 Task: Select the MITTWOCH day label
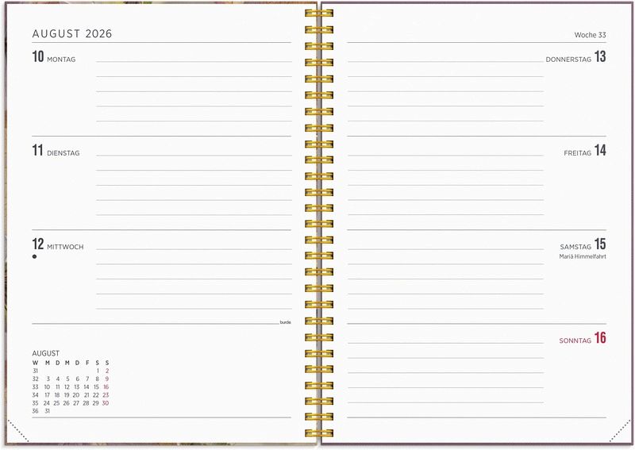65,247
